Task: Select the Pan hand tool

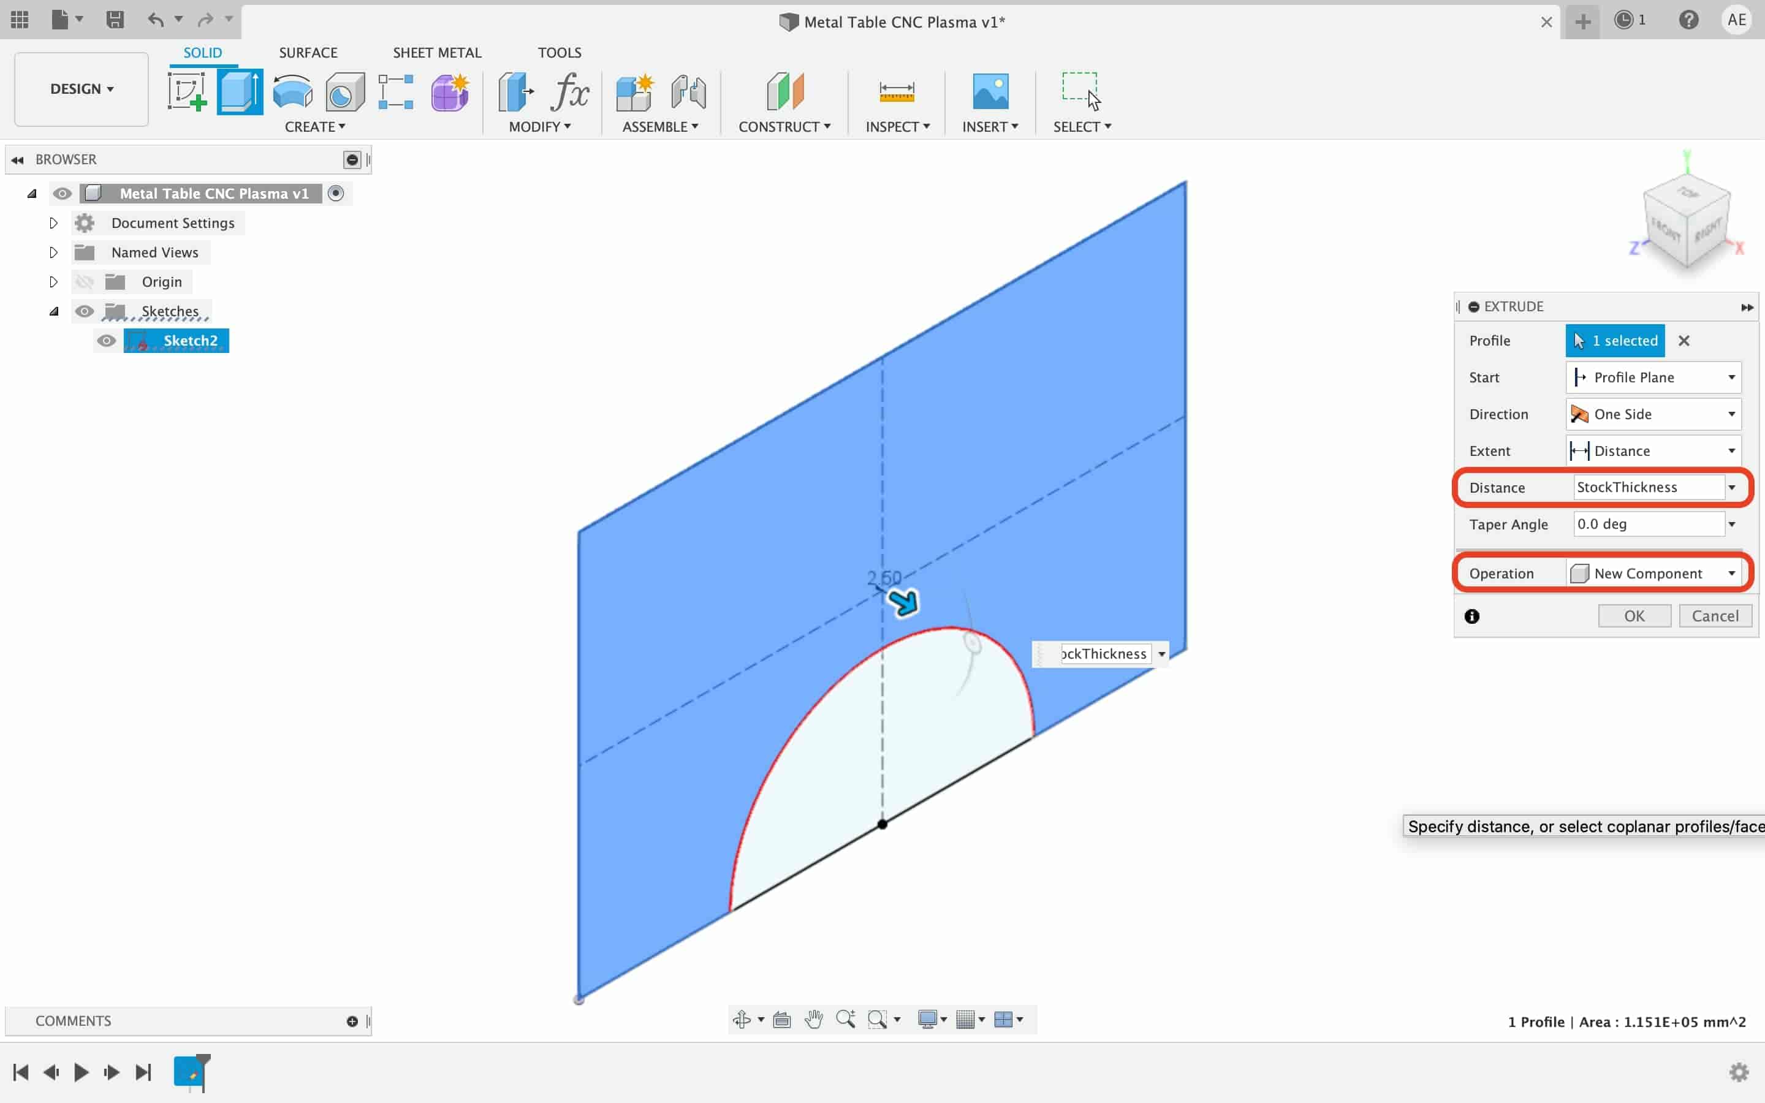Action: click(814, 1019)
